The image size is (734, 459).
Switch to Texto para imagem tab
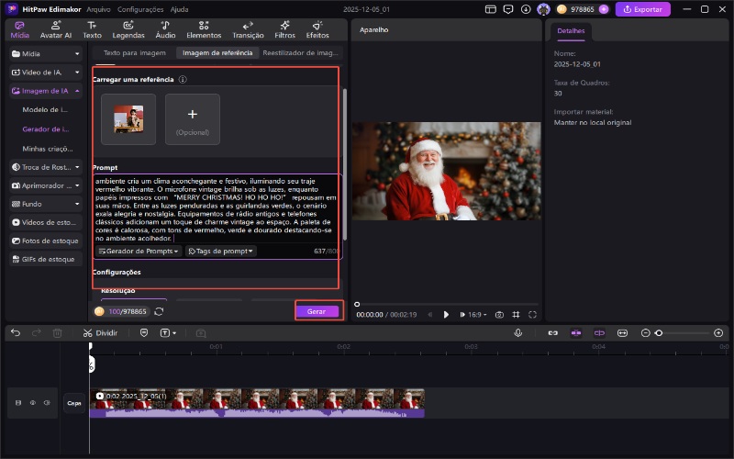134,53
